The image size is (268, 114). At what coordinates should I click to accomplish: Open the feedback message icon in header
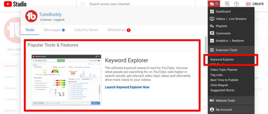pyautogui.click(x=227, y=4)
